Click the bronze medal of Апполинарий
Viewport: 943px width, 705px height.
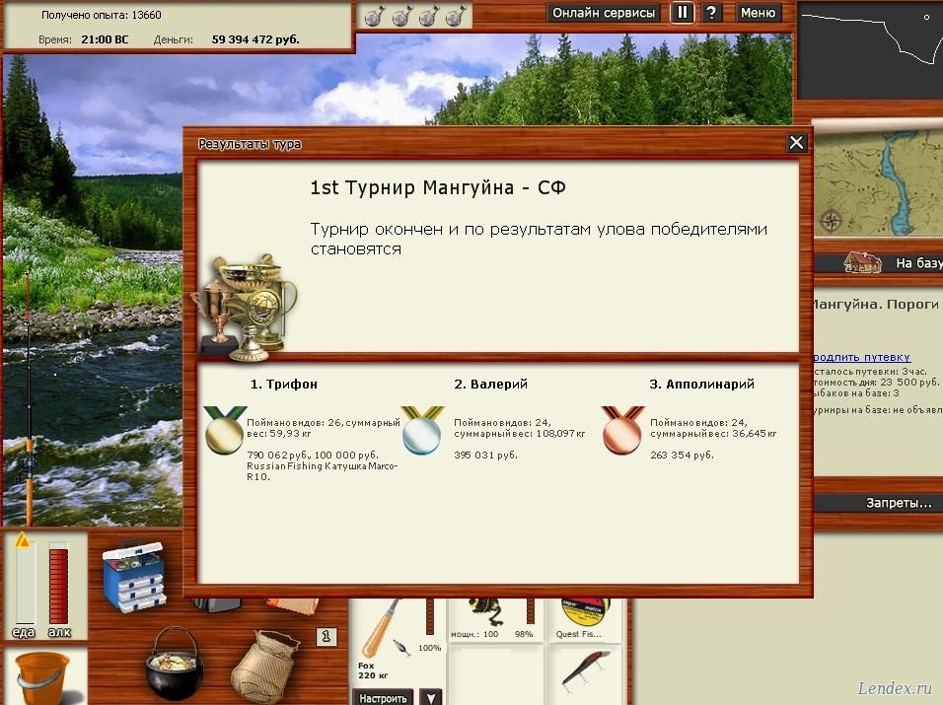pyautogui.click(x=622, y=430)
